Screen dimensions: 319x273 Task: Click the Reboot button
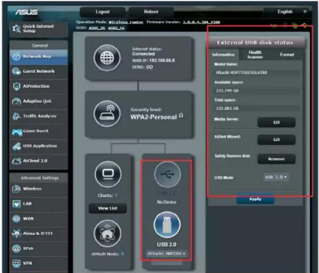click(x=151, y=12)
